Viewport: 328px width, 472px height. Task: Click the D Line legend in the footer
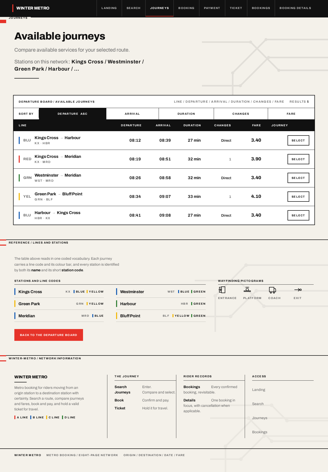[69, 417]
